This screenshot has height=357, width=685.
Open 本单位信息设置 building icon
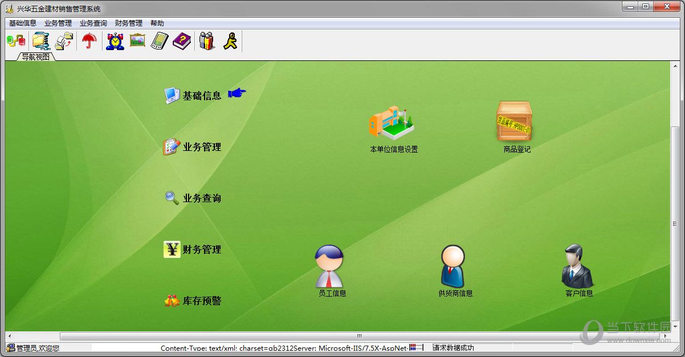coord(391,122)
